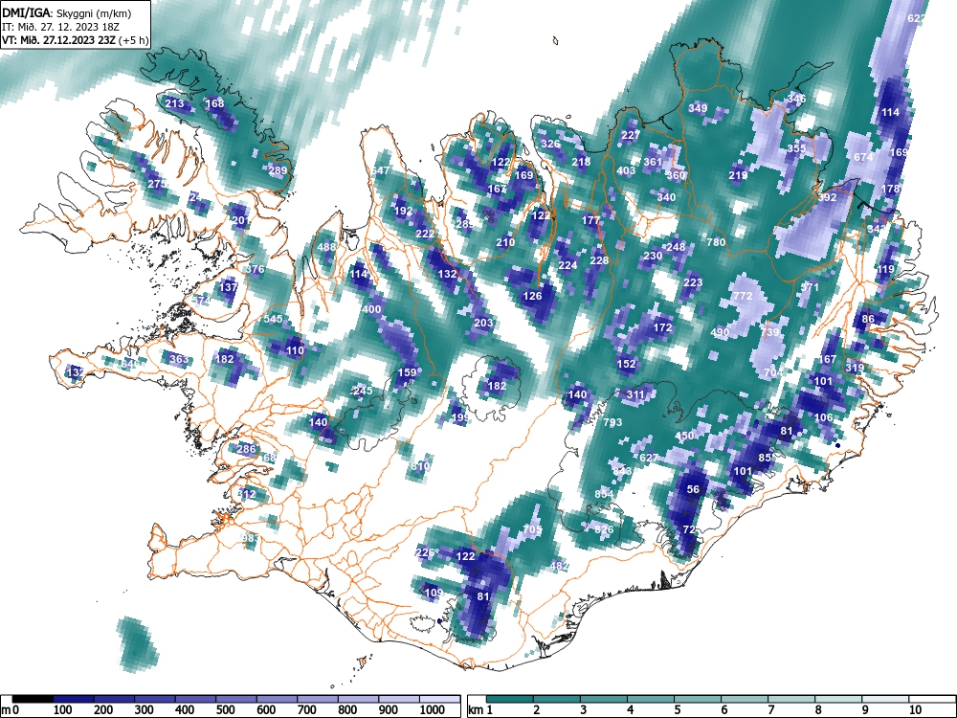
Task: Click visibility value 226
Action: coord(425,552)
